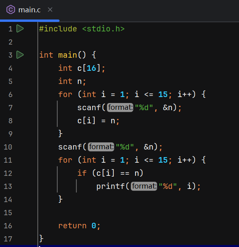Click the if keyword on line 12
This screenshot has height=247, width=239.
click(x=82, y=173)
